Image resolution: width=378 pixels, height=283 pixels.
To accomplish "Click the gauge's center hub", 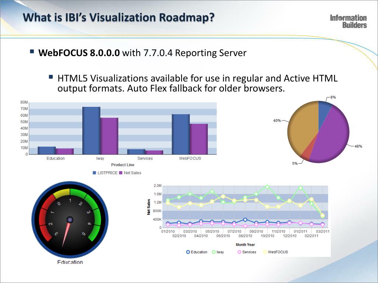I will coord(70,220).
